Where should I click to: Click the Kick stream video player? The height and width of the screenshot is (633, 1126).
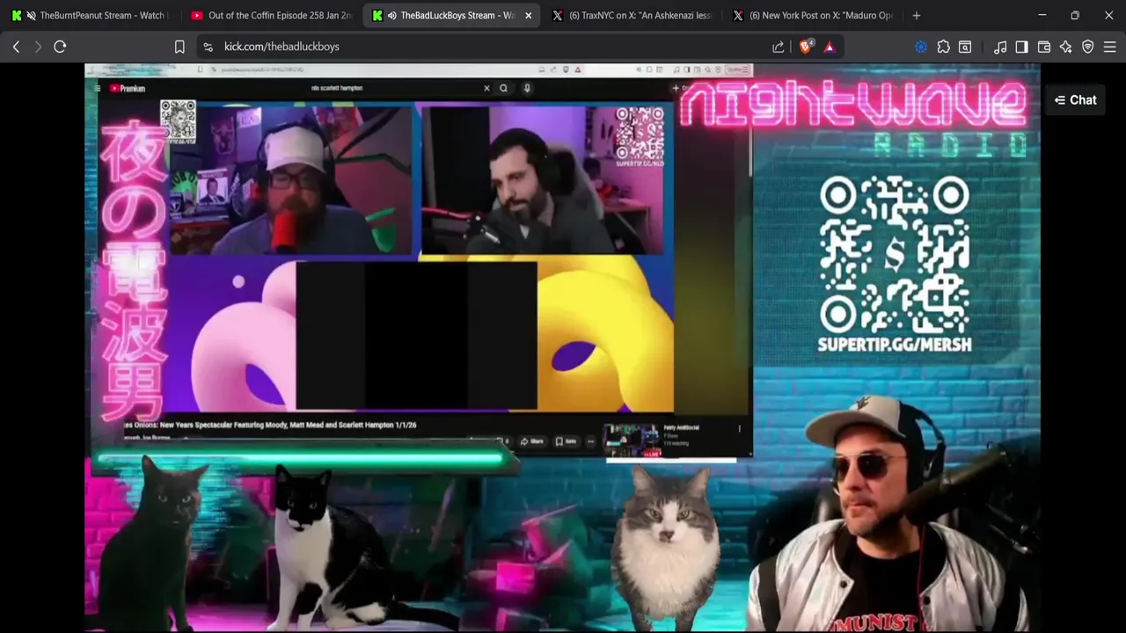point(562,347)
